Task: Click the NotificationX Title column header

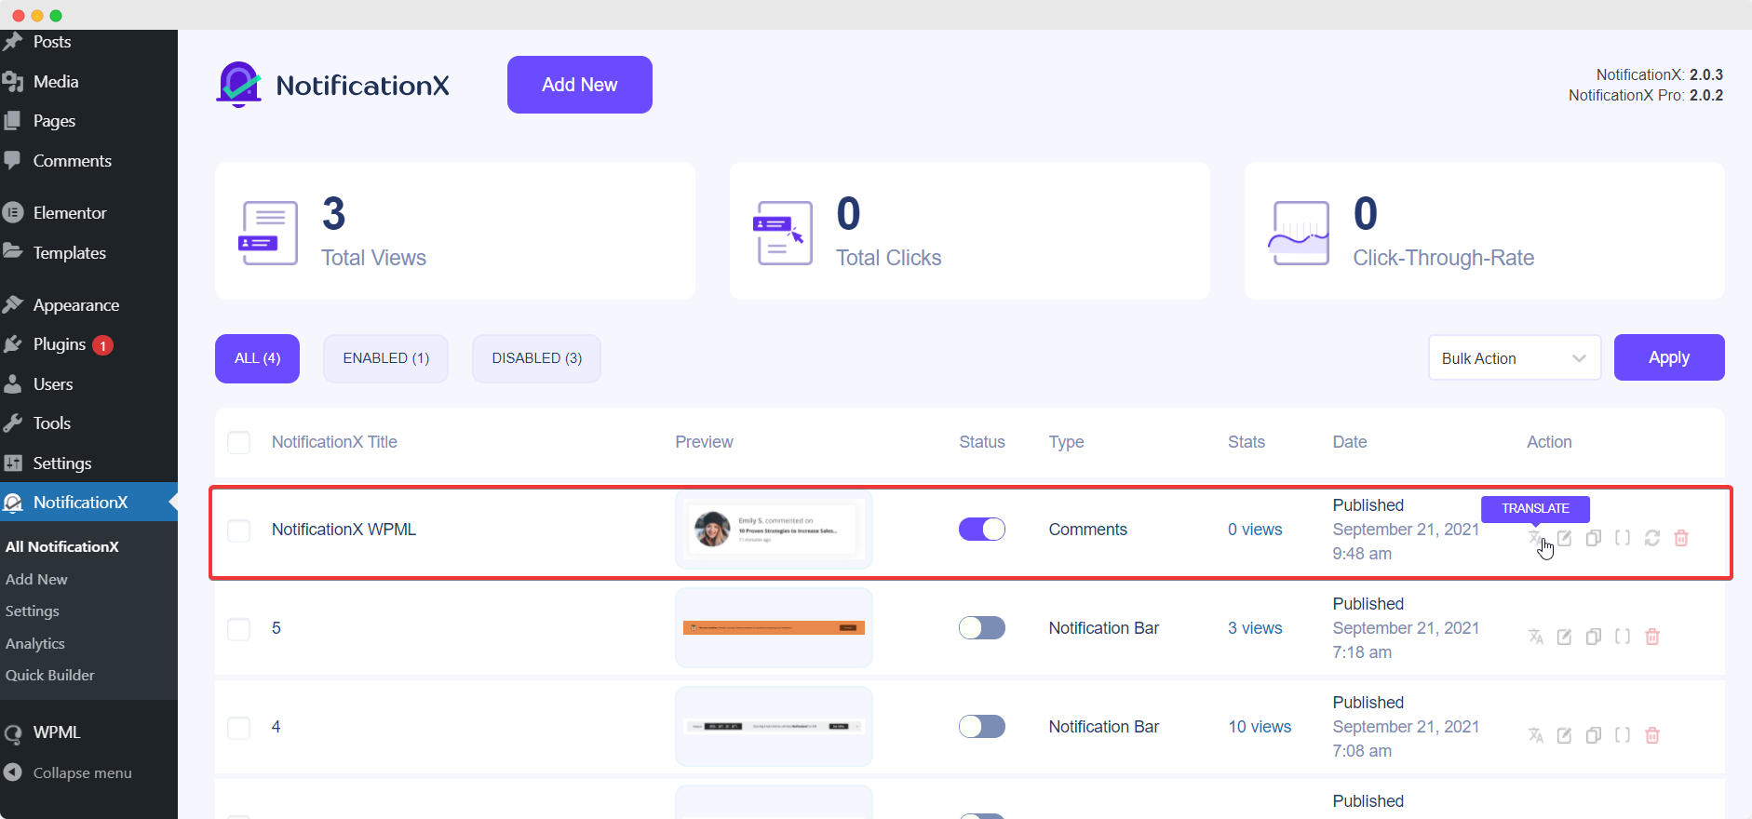Action: click(x=334, y=442)
